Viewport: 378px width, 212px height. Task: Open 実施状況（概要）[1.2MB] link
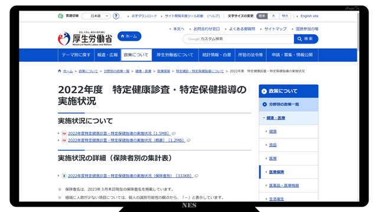click(x=126, y=140)
